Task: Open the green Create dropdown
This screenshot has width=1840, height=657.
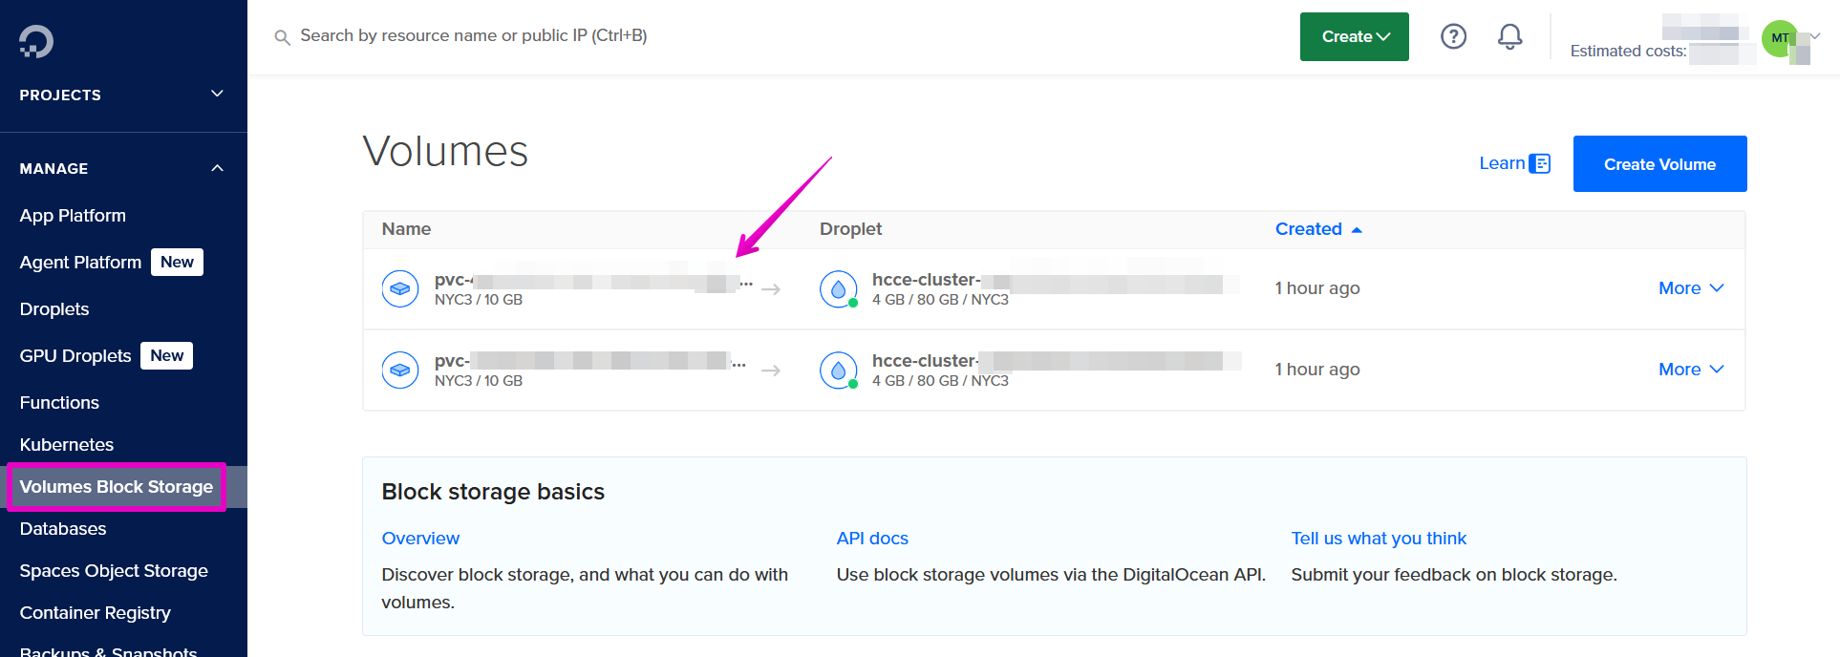Action: point(1354,36)
